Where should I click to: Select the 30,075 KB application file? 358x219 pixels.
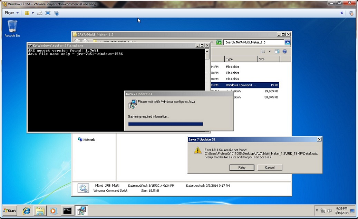(x=244, y=97)
